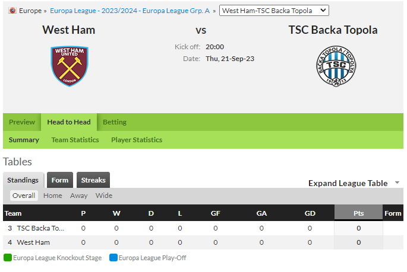Go to Team Statistics sub-tab

[75, 140]
